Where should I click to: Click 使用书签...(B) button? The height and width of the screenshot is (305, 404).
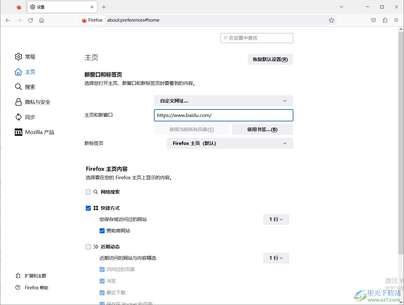tap(262, 129)
